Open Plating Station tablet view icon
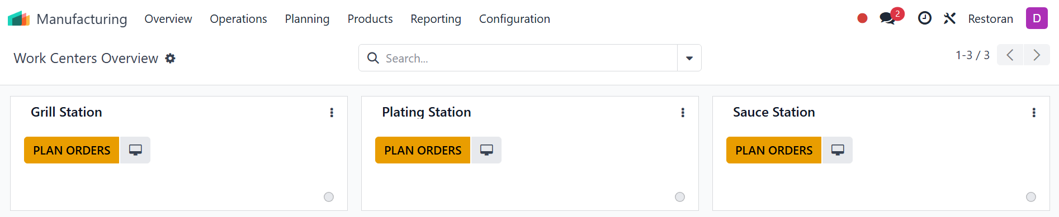Image resolution: width=1059 pixels, height=217 pixels. 486,150
